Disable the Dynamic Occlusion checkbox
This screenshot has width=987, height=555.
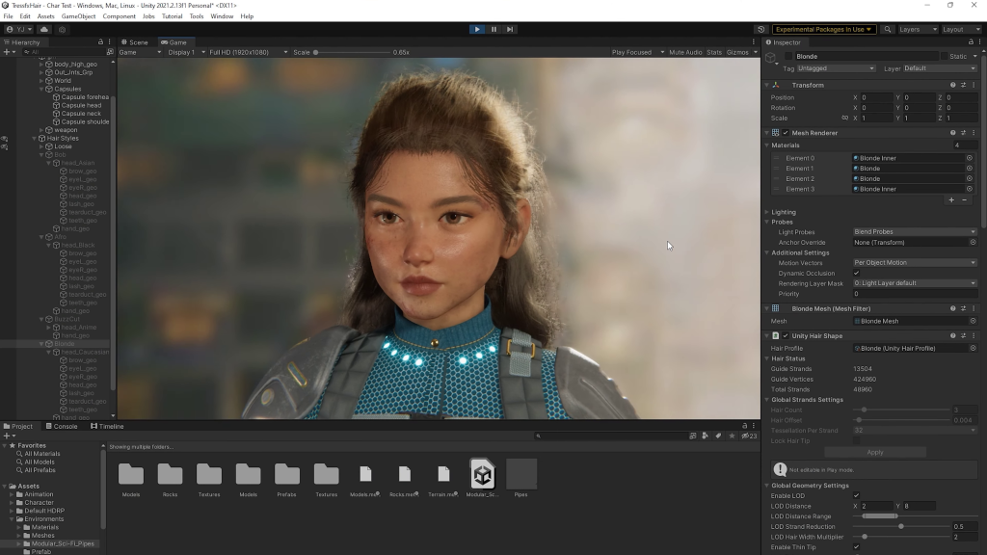coord(858,273)
